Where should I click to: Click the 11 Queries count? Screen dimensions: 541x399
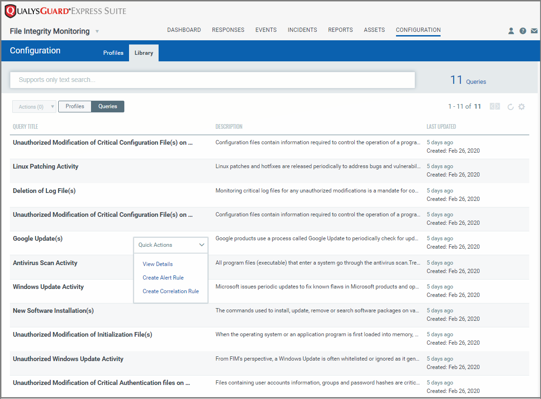(468, 80)
